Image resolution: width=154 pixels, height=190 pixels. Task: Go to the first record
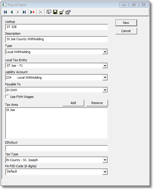[x=6, y=12]
